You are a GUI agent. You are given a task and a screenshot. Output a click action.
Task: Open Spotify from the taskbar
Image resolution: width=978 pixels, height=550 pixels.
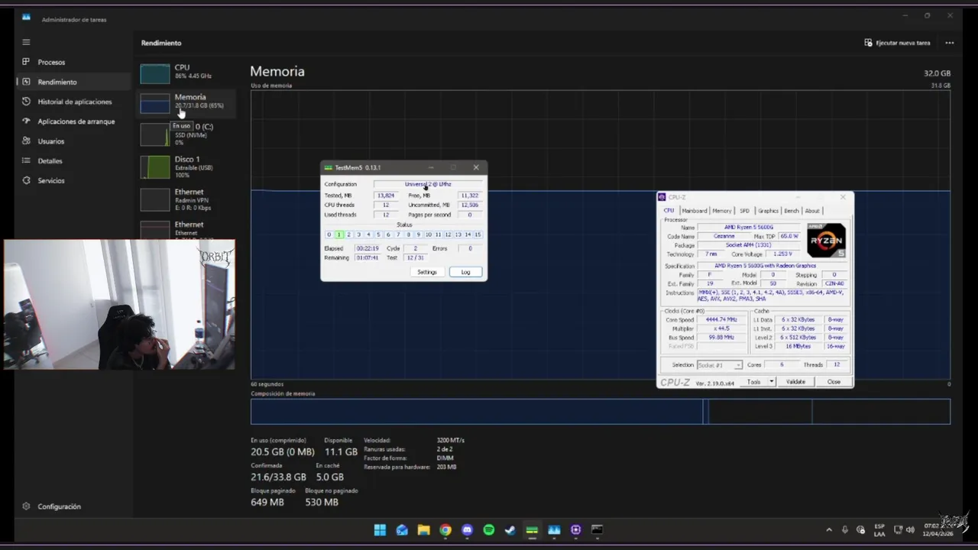click(x=489, y=530)
